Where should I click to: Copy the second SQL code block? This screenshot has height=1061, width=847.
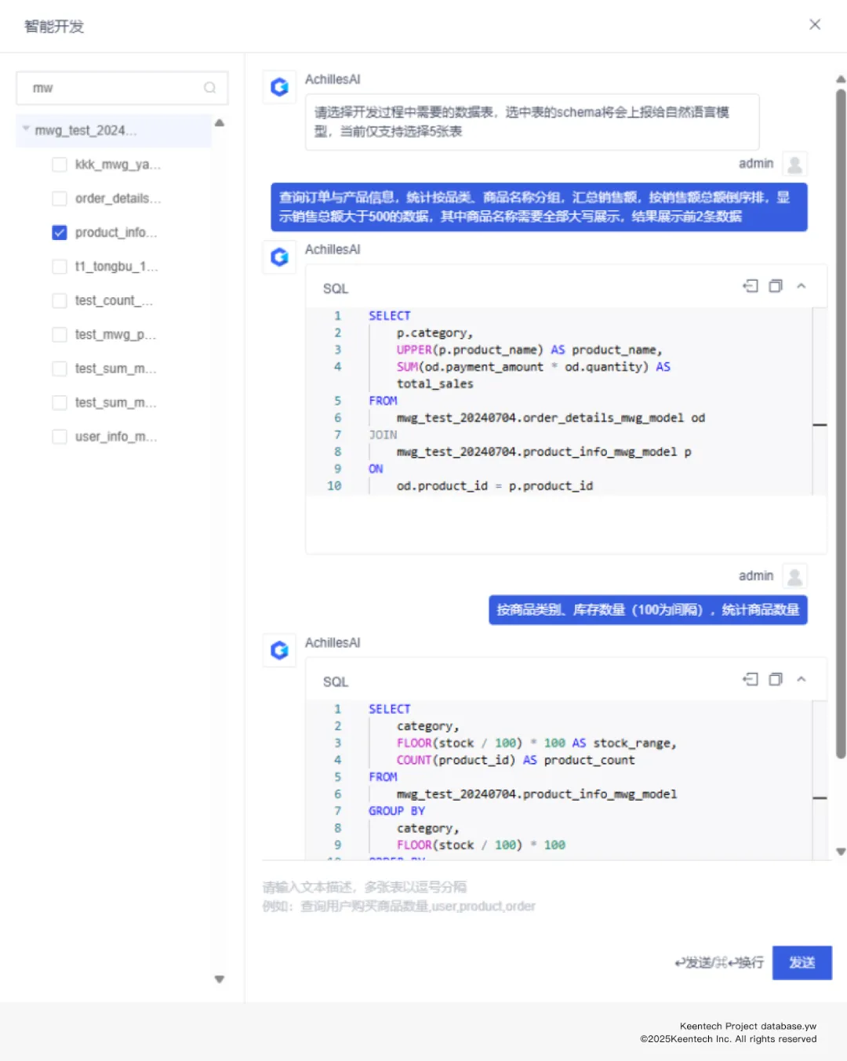776,679
